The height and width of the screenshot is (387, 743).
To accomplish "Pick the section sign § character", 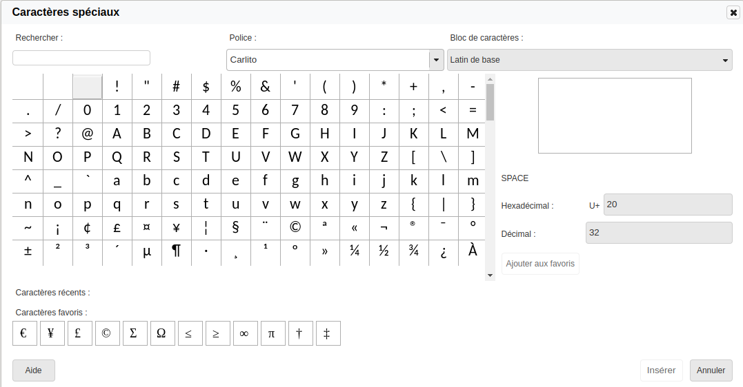I will (x=235, y=227).
